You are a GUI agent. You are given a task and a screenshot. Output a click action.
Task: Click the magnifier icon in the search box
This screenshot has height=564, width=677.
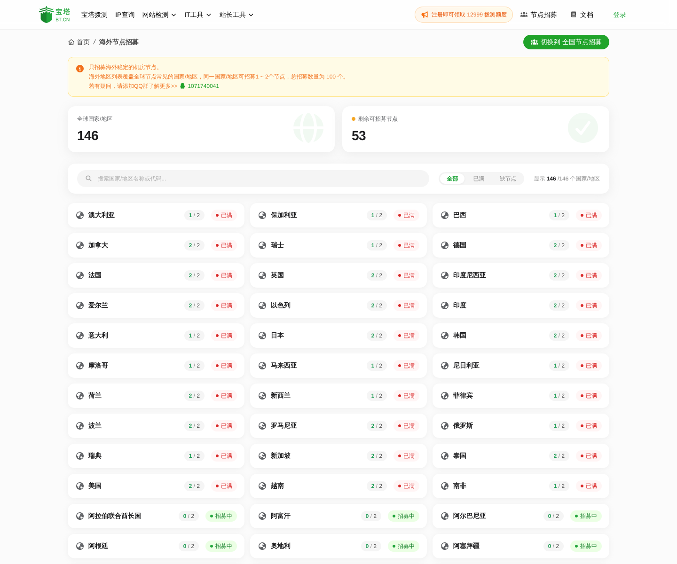click(88, 179)
